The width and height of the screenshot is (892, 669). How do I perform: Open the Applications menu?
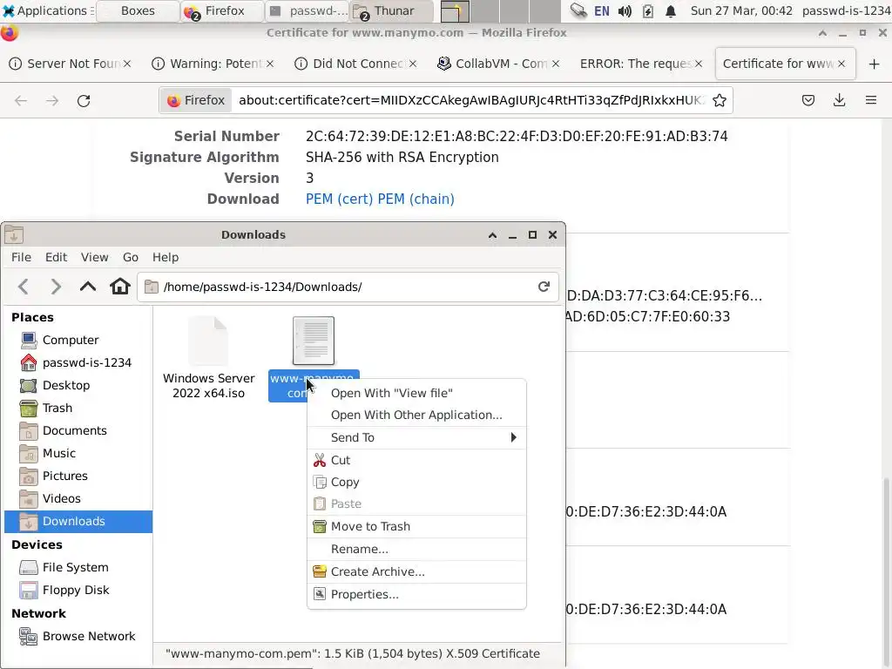coord(47,10)
